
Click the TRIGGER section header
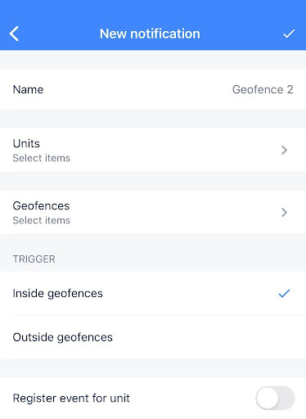coord(34,259)
